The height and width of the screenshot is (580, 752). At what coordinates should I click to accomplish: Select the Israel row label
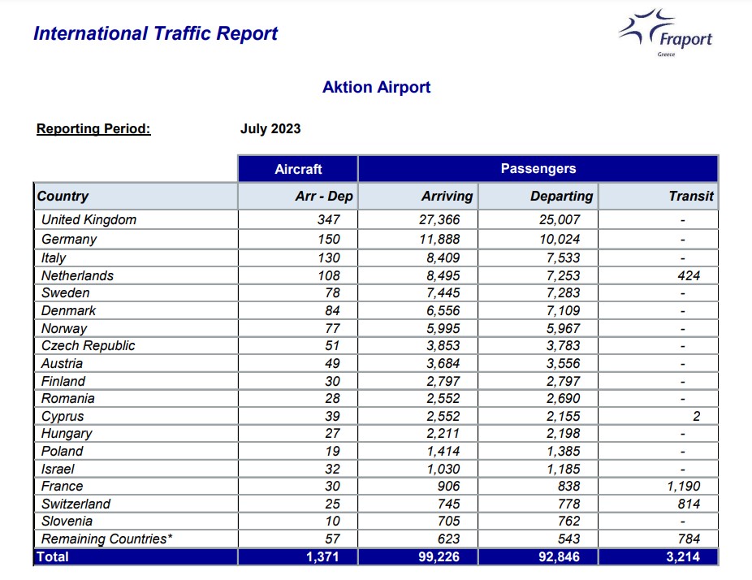coord(58,469)
